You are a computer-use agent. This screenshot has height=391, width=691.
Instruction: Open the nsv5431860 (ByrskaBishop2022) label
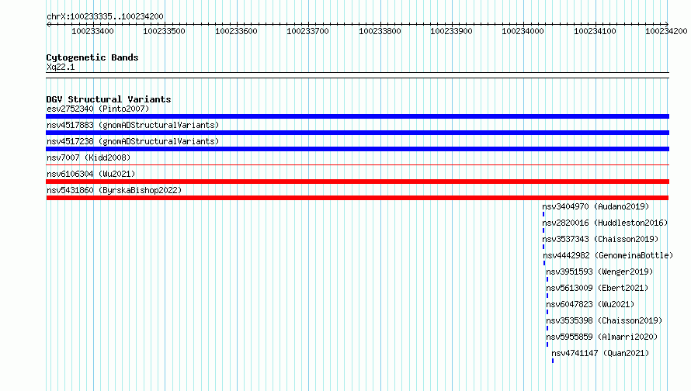pos(114,190)
